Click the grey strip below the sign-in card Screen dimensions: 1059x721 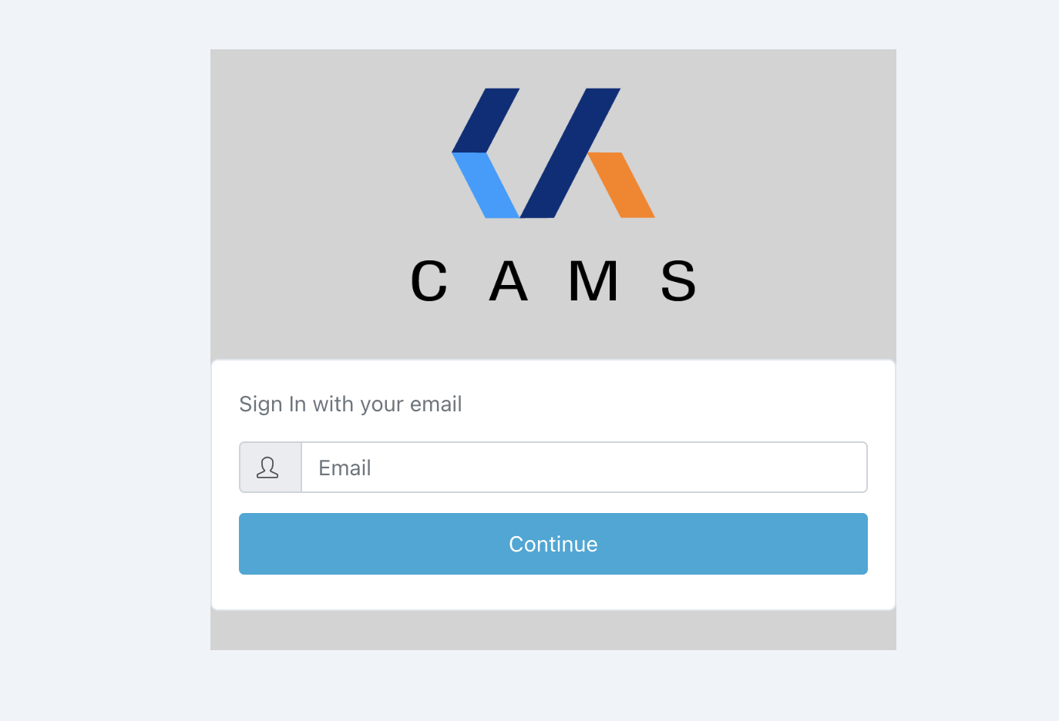click(553, 630)
